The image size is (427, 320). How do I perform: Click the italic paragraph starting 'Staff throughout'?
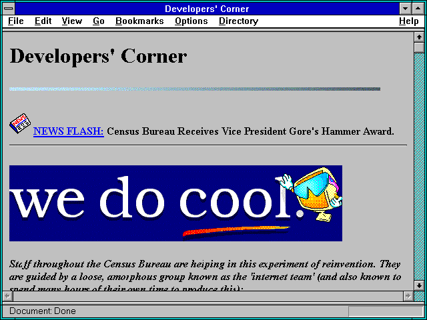coord(205,276)
